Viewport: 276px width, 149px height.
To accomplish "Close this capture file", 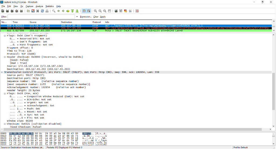I will (x=38, y=11).
